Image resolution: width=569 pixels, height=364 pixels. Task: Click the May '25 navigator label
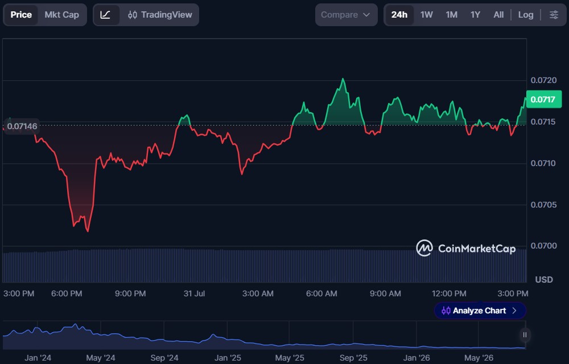tap(290, 358)
